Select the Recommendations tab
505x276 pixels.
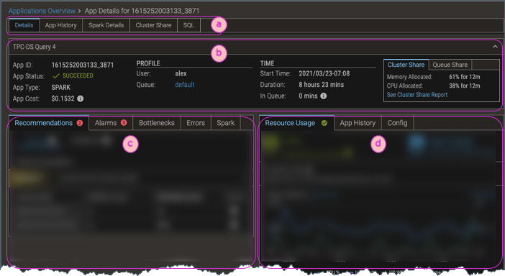point(49,123)
